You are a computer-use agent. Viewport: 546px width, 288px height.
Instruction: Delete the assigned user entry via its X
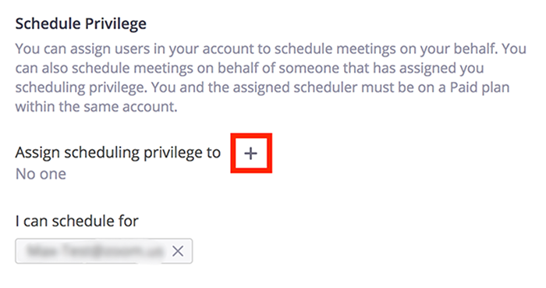coord(178,251)
